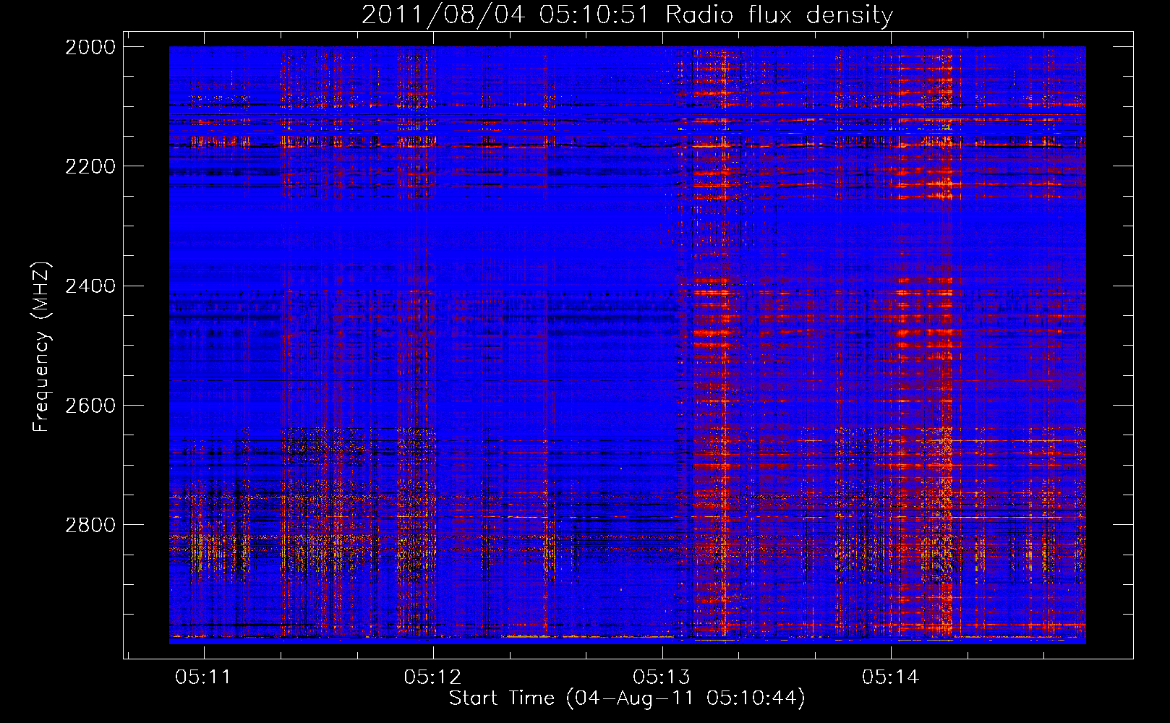Image resolution: width=1170 pixels, height=723 pixels.
Task: Click the 05:12 time tick label
Action: coord(432,677)
